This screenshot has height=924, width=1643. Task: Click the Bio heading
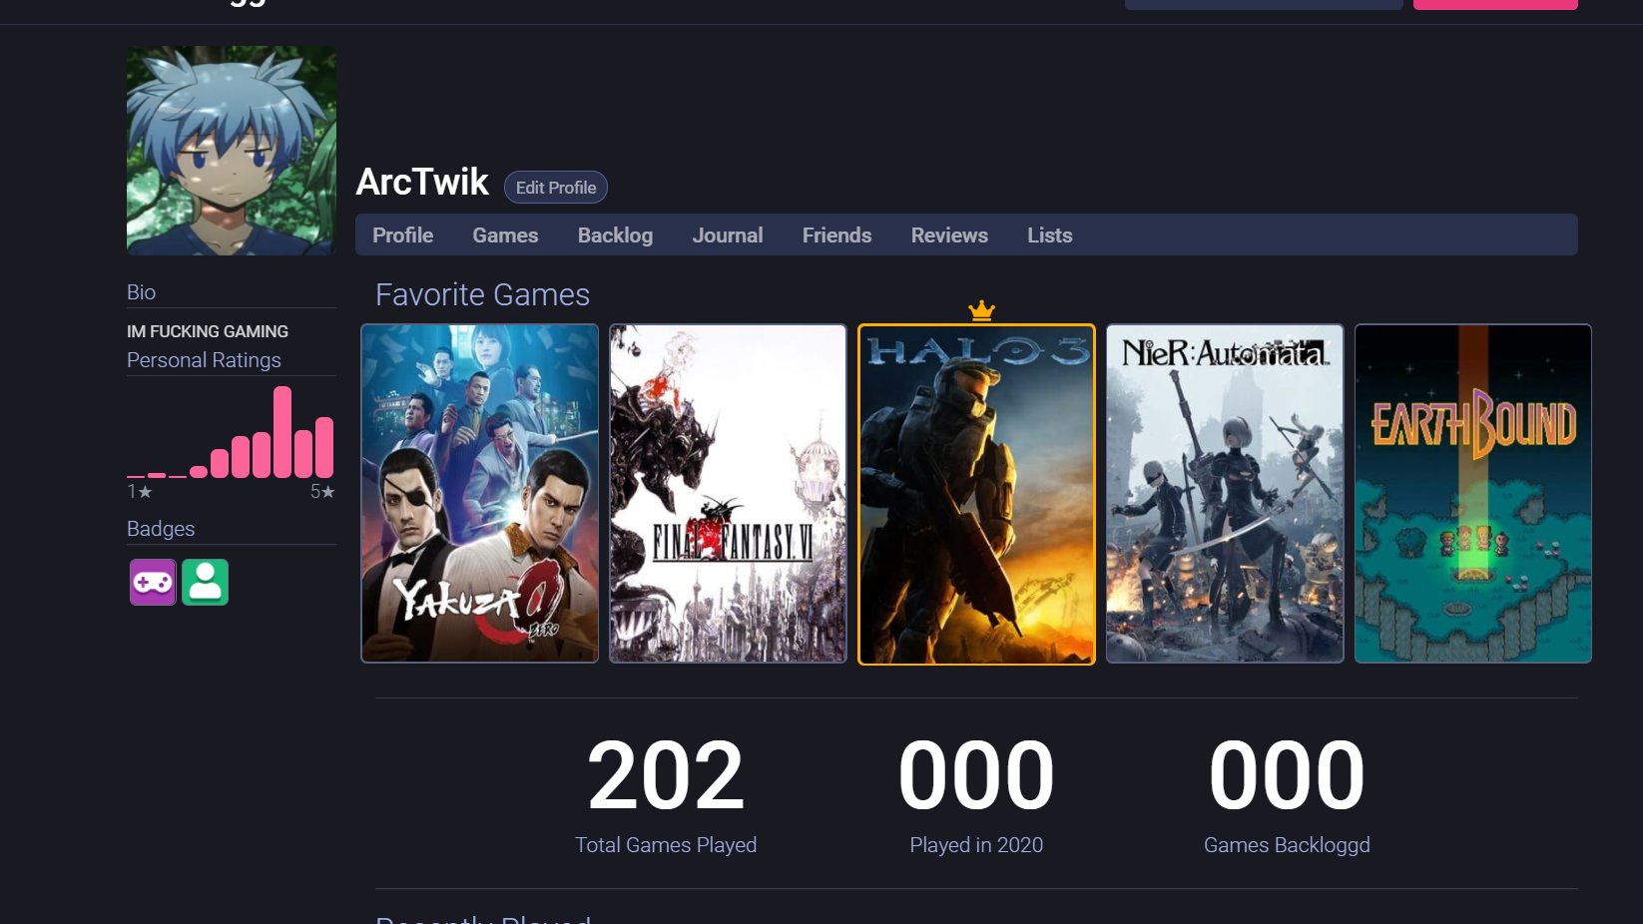pos(141,292)
